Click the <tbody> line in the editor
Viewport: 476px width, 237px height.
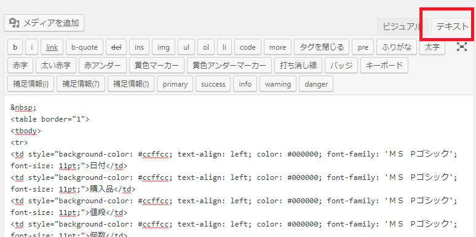coord(25,131)
